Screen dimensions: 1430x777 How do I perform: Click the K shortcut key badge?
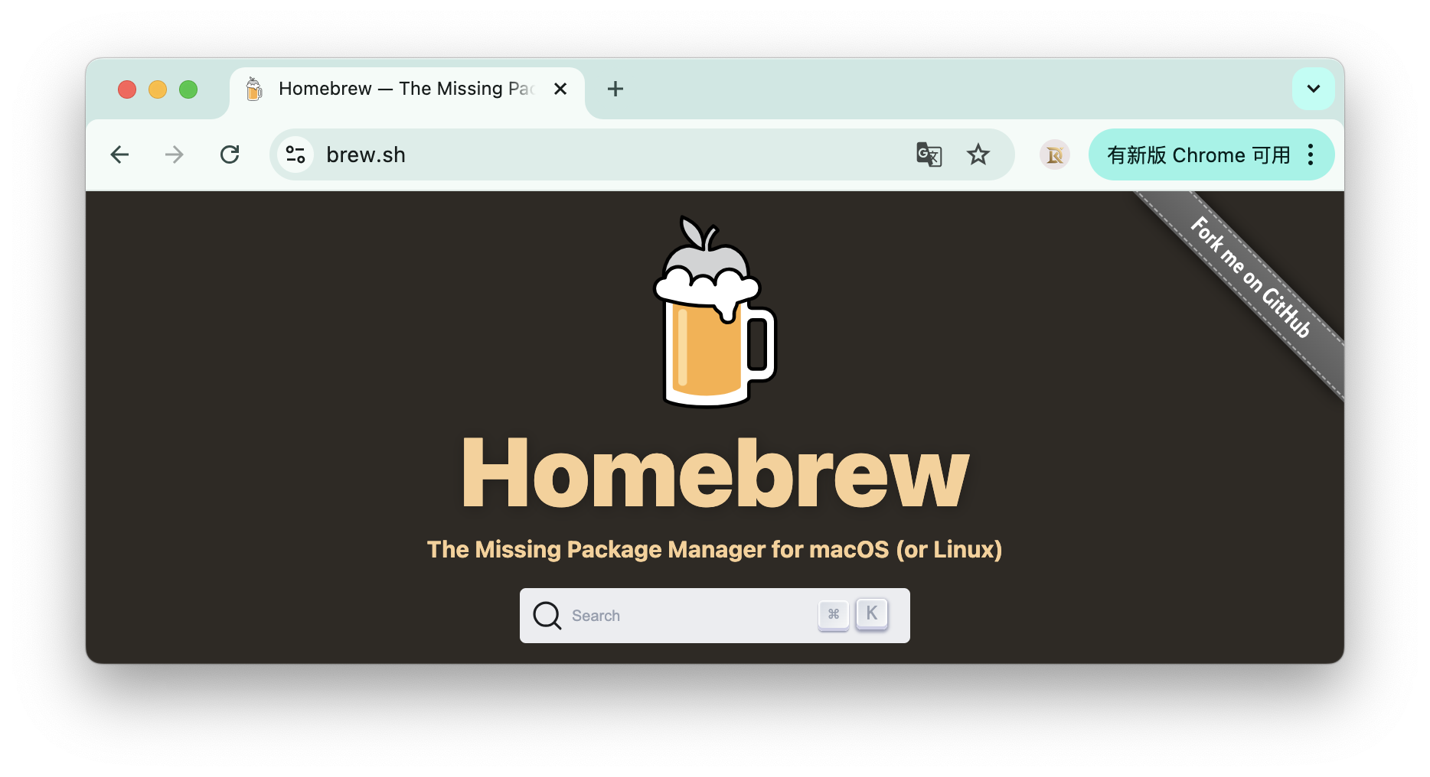point(871,613)
